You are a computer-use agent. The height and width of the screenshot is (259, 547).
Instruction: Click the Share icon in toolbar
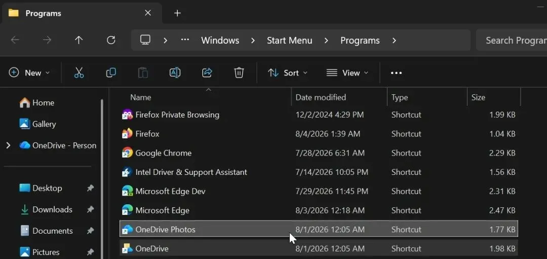207,72
